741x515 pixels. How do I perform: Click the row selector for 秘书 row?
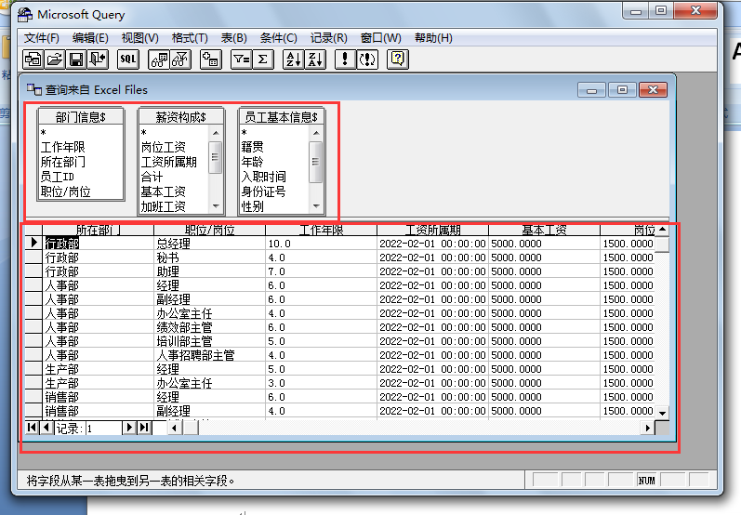33,257
